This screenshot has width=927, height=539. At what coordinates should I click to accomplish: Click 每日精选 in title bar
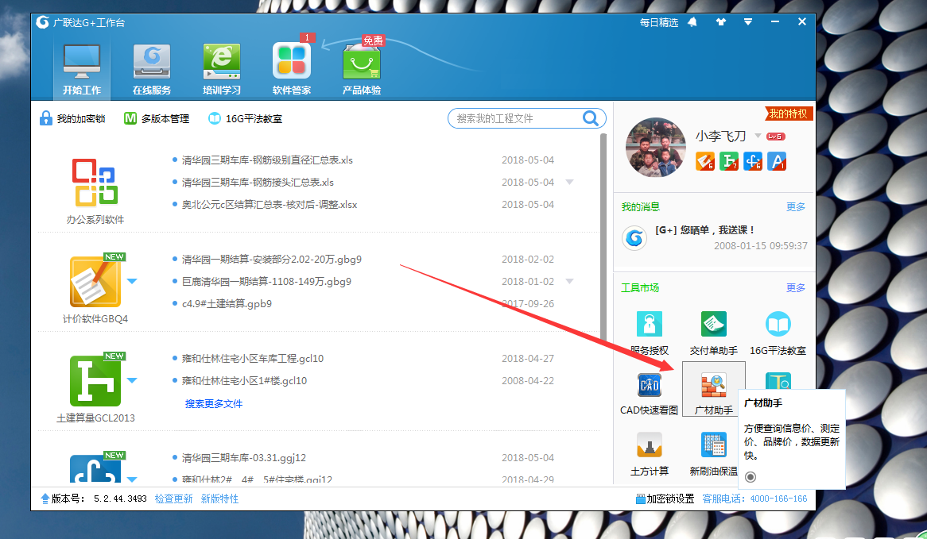tap(658, 22)
